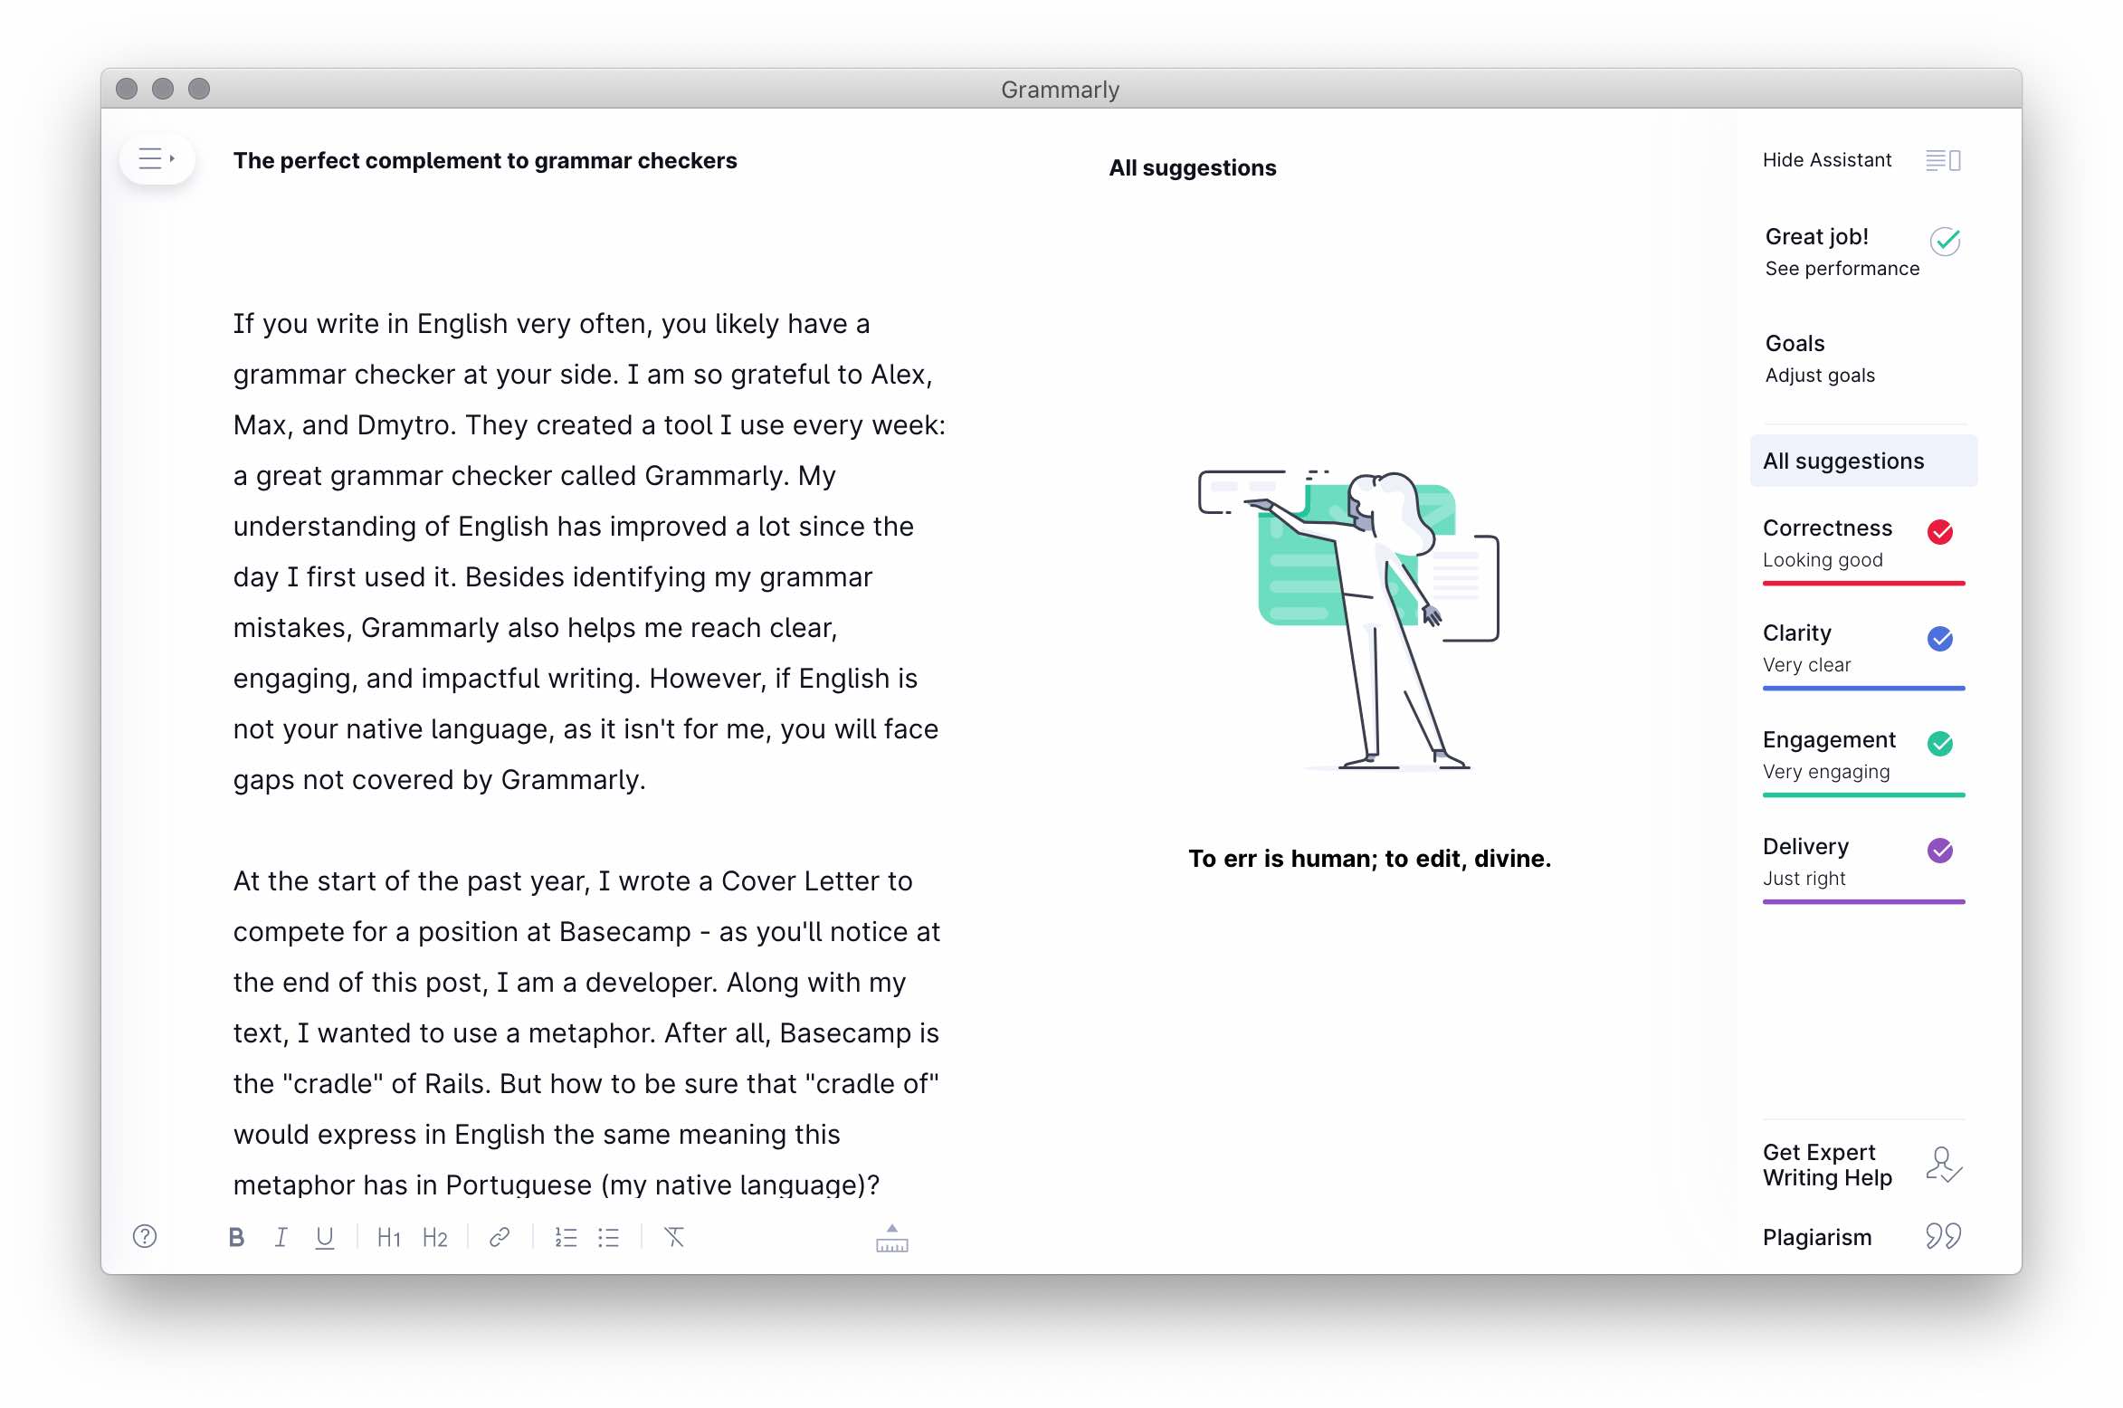Click the 'Very engaging' status text
The width and height of the screenshot is (2123, 1408).
coord(1826,772)
